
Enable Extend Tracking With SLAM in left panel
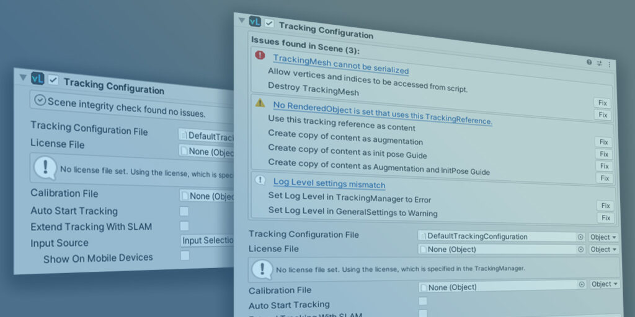pos(184,226)
